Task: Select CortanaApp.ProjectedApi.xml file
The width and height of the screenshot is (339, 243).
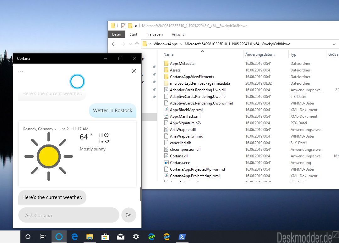Action: pyautogui.click(x=195, y=176)
